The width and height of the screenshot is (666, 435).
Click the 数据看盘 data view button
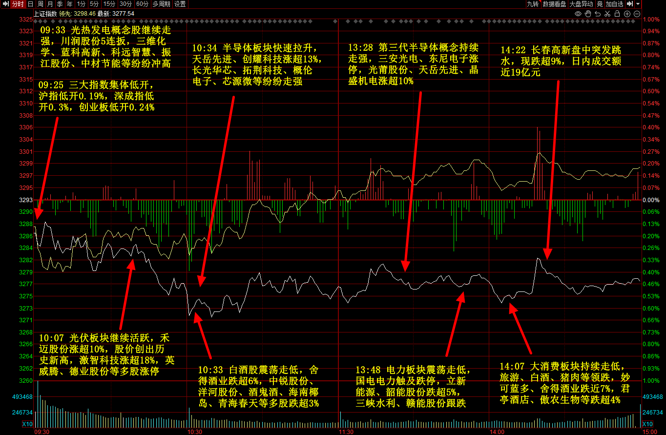pyautogui.click(x=554, y=4)
